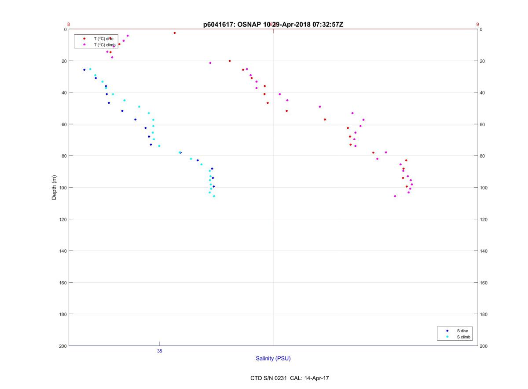Click the 'Depth (m)' axis label
This screenshot has height=389, width=528.
point(55,187)
